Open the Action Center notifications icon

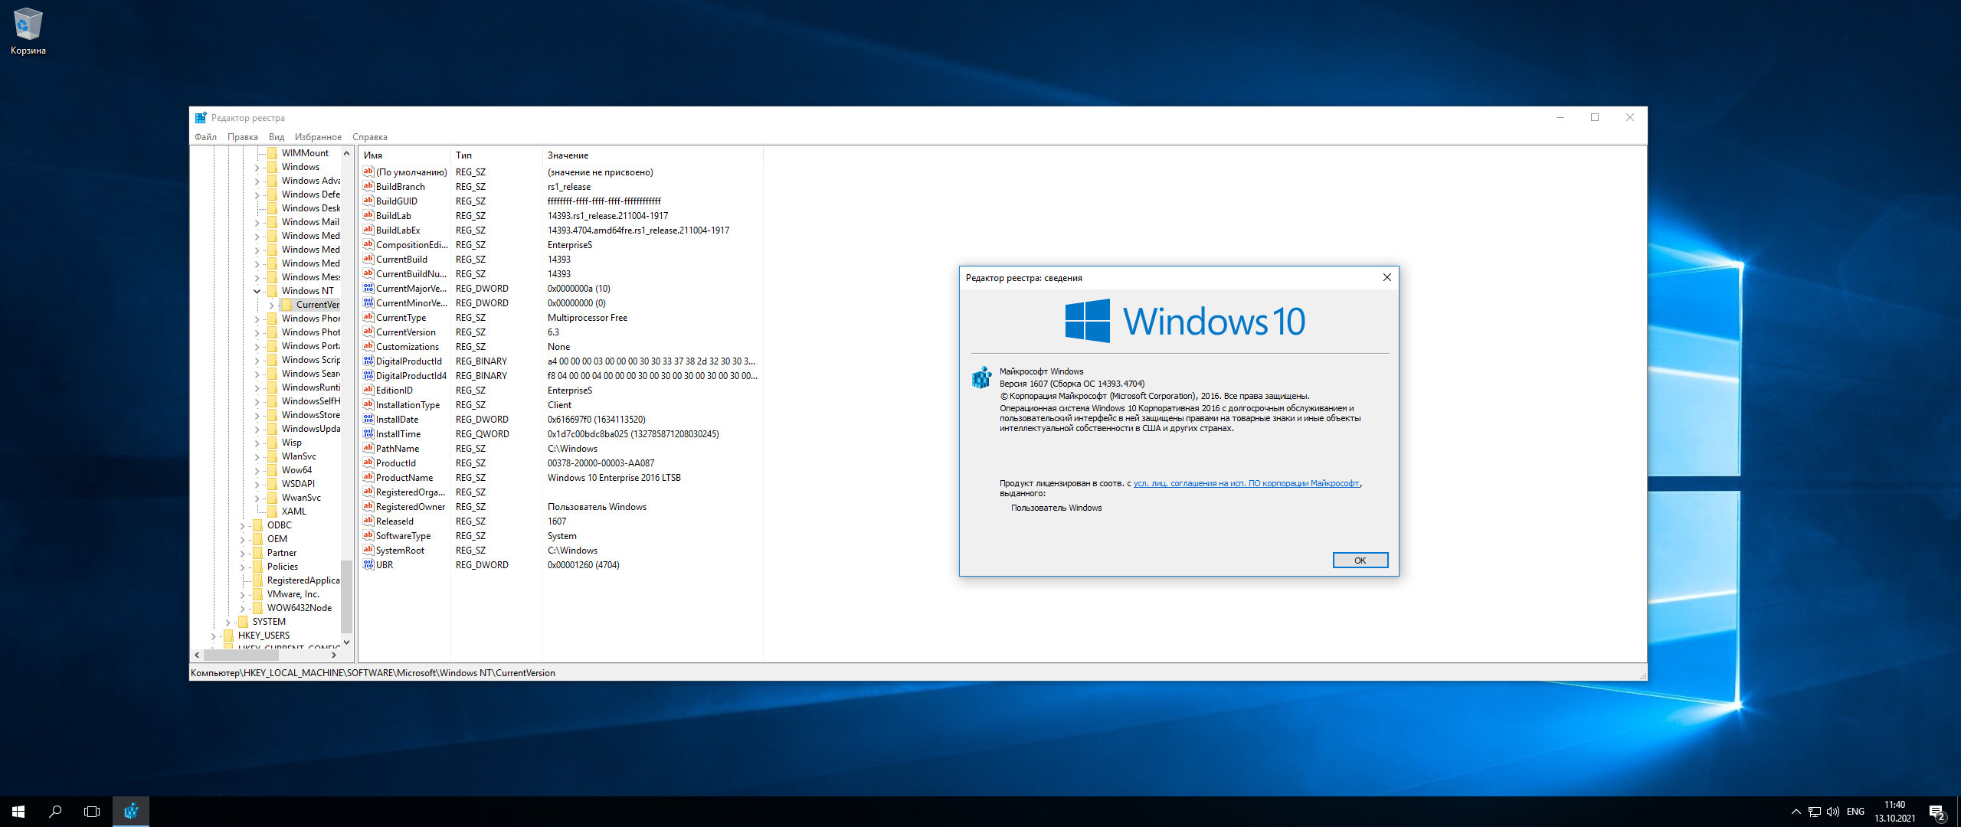tap(1936, 812)
